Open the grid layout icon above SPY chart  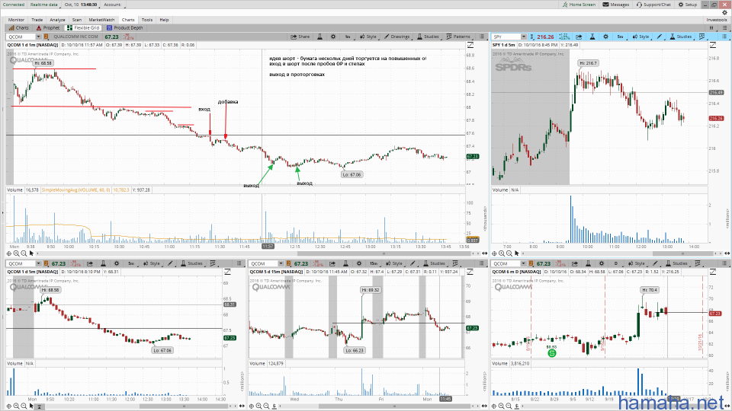pyautogui.click(x=711, y=27)
